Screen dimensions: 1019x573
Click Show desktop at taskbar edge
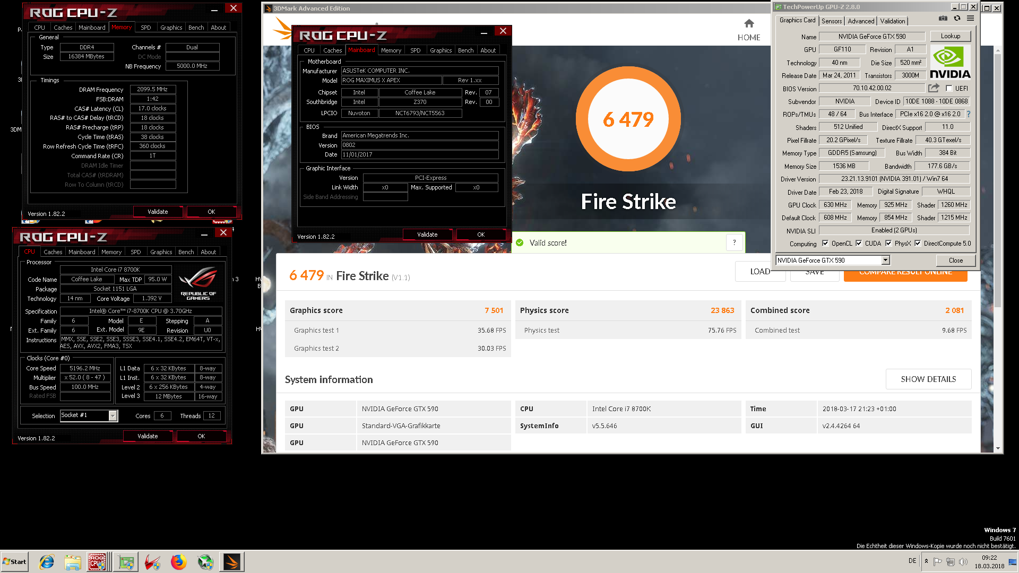(1013, 562)
